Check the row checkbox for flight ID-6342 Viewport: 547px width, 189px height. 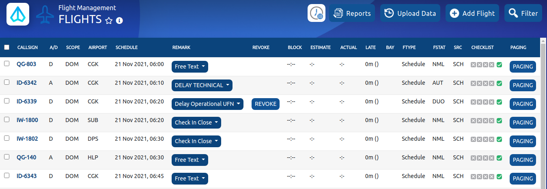tap(6, 82)
